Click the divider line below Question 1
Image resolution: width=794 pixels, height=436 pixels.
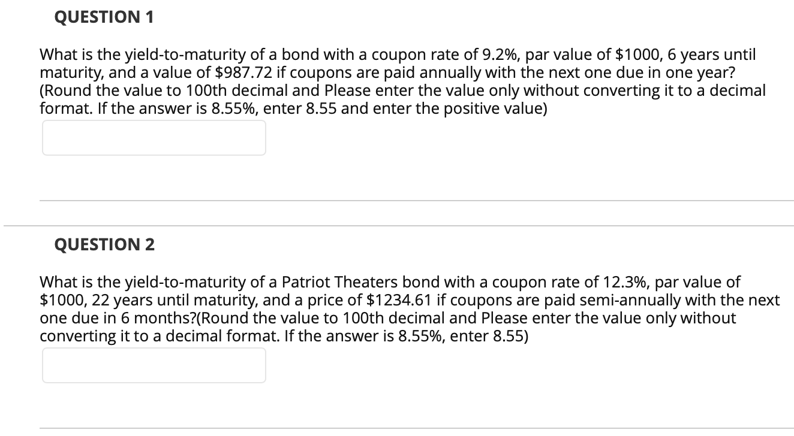click(414, 201)
